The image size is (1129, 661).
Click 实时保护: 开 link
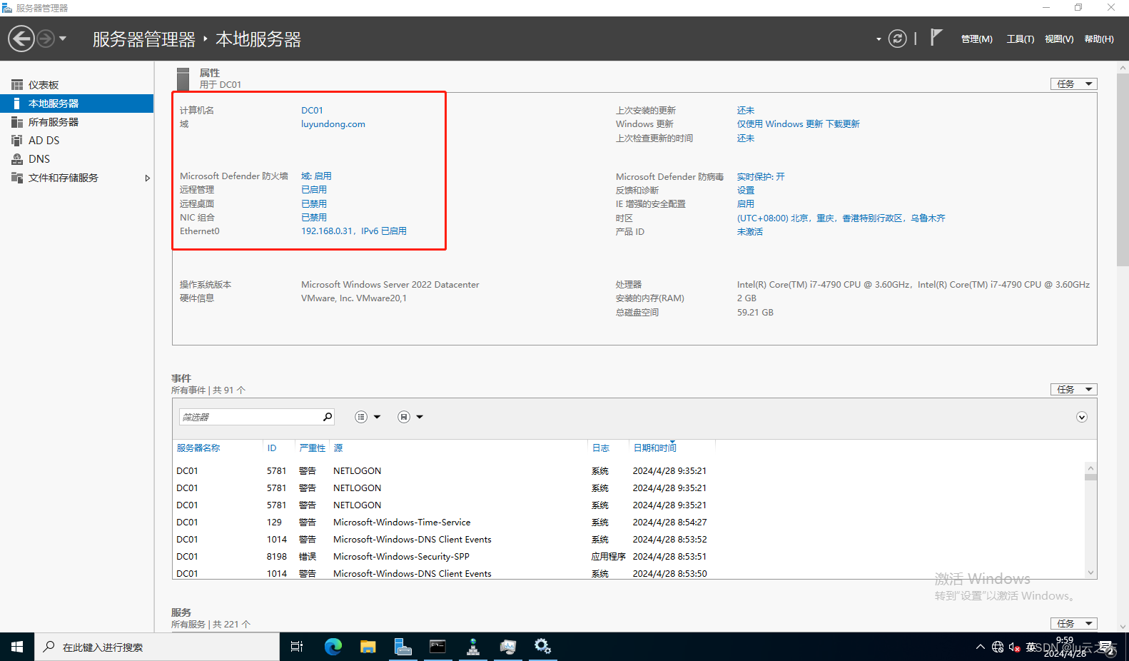click(x=761, y=177)
